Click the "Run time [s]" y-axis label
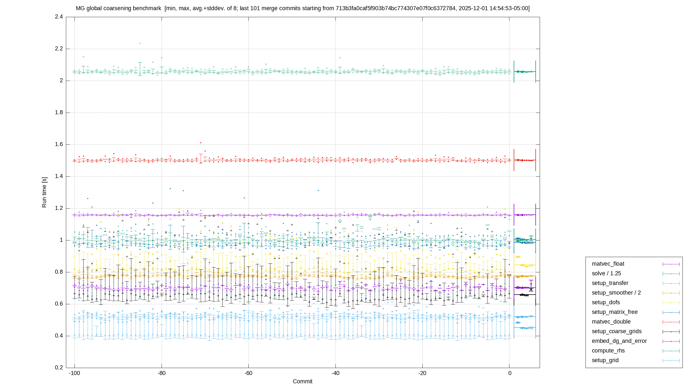This screenshot has height=386, width=686. coord(44,192)
